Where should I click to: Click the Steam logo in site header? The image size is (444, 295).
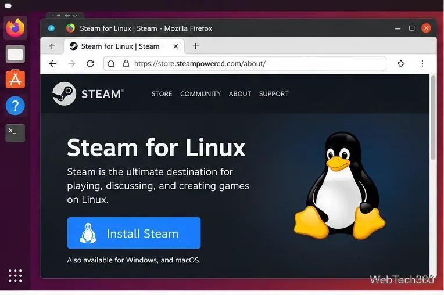88,93
